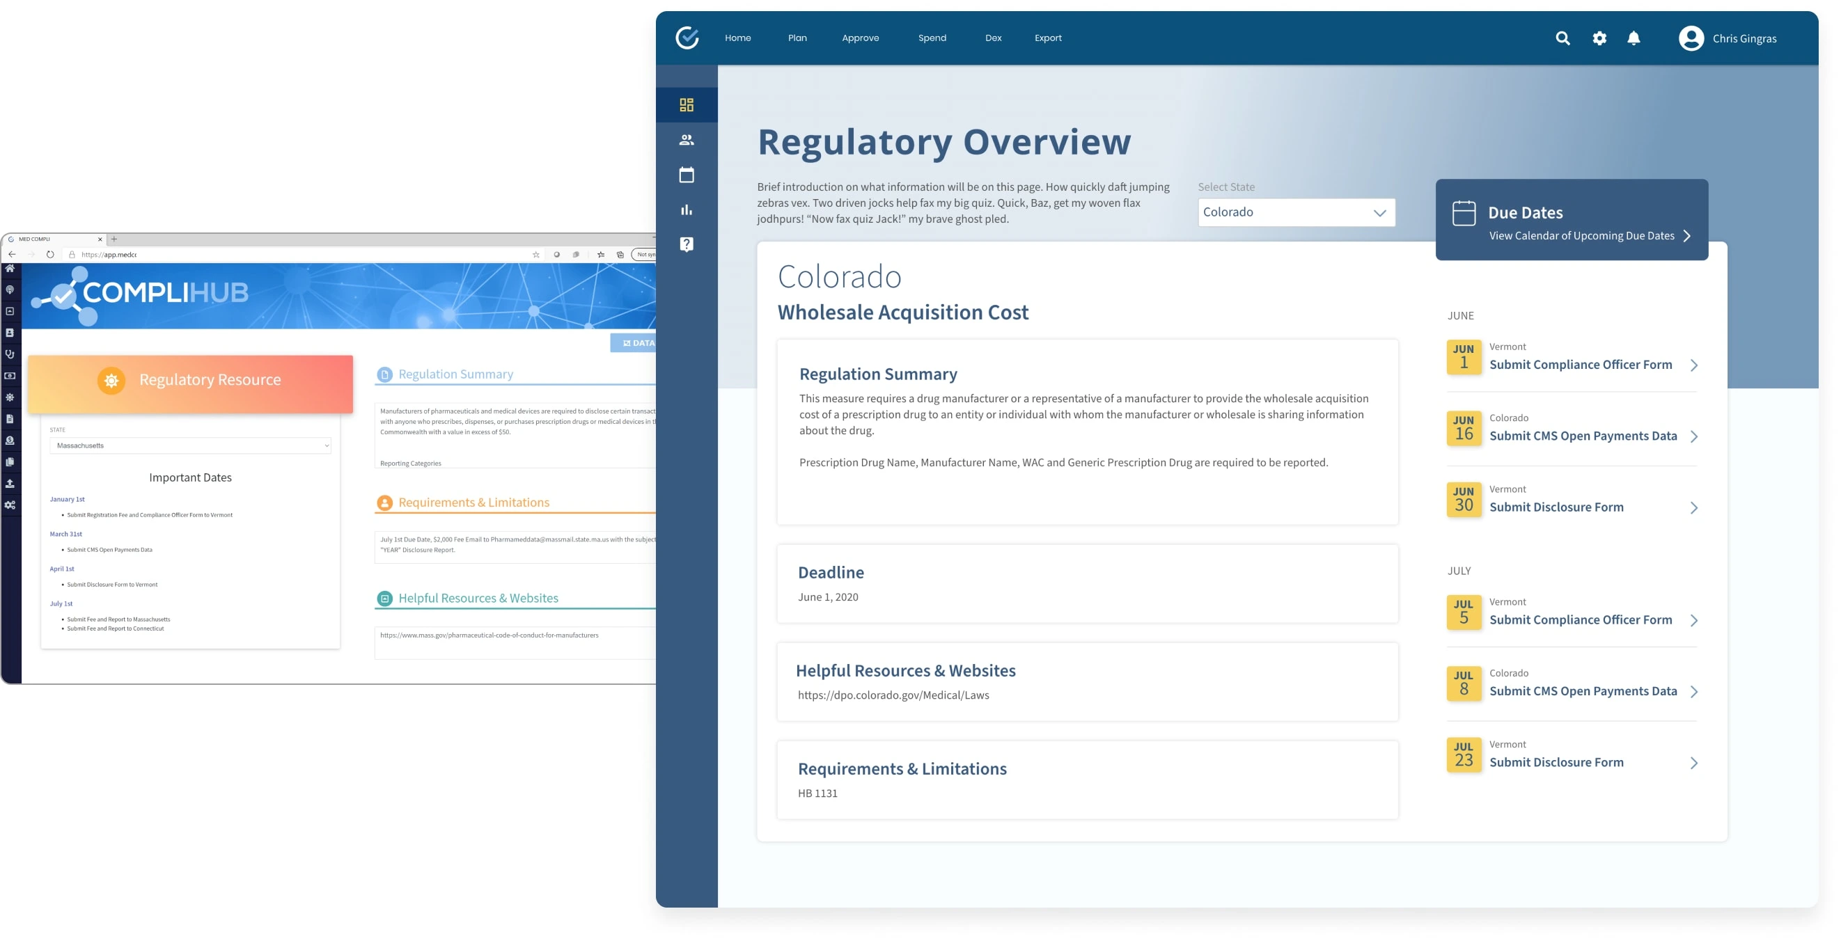Open the Reports bar chart icon
The height and width of the screenshot is (941, 1841).
coord(687,209)
